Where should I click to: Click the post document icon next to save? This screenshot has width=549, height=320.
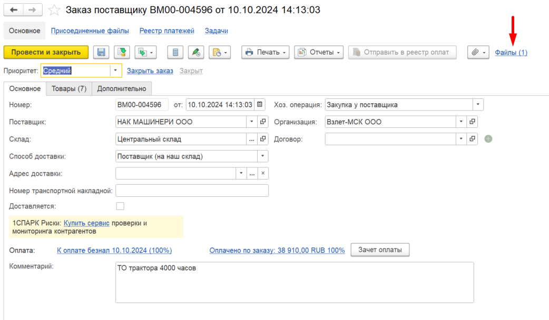click(x=122, y=52)
